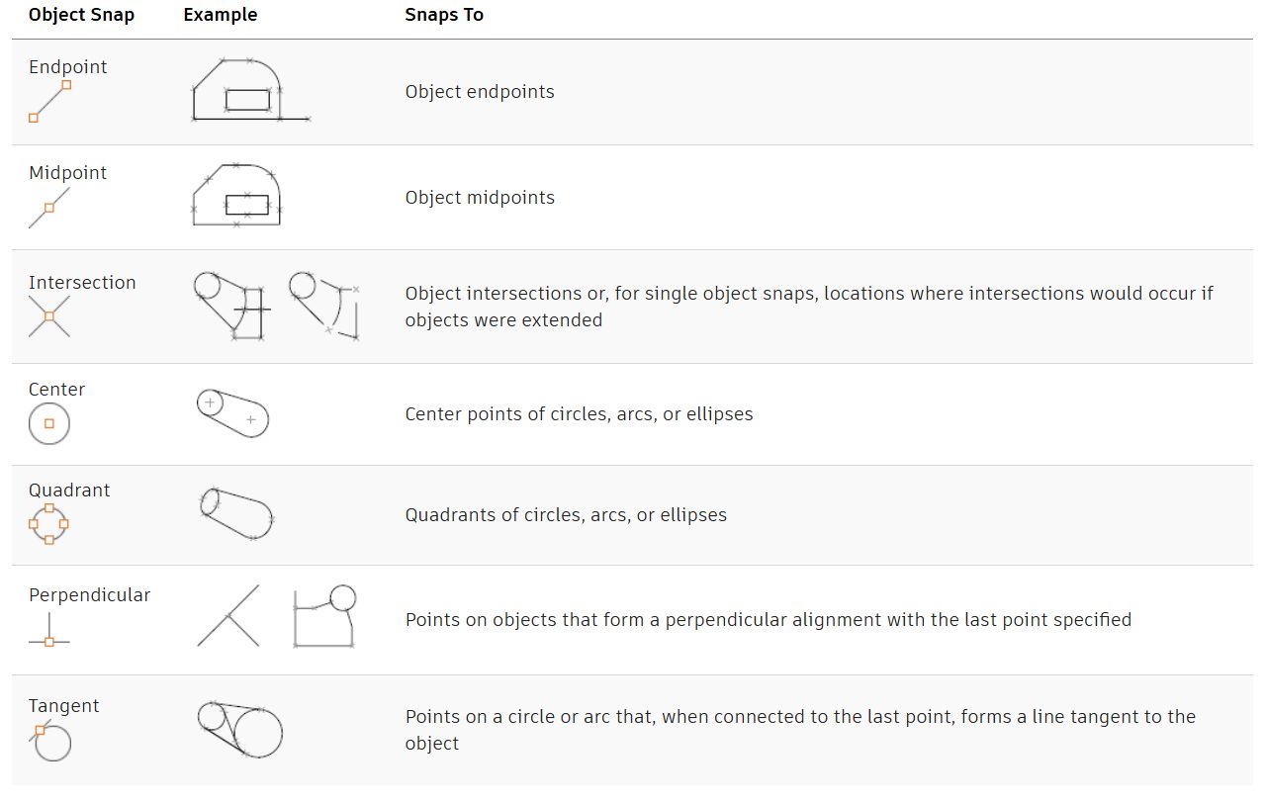Screen dimensions: 1267x804
Task: Click the Endpoint example drawing
Action: pyautogui.click(x=249, y=91)
